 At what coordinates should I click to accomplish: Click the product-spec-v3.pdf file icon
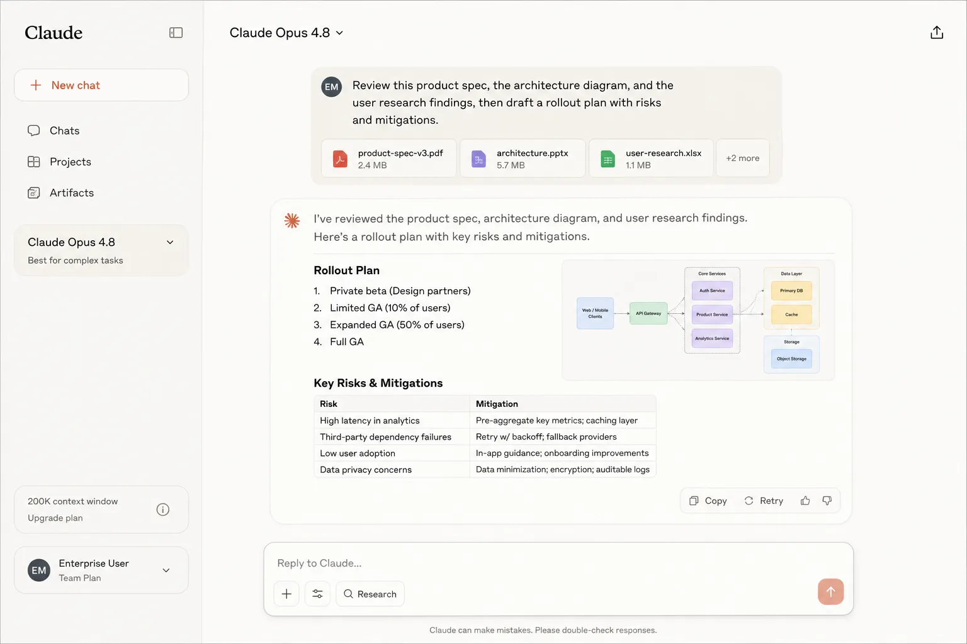pos(340,158)
